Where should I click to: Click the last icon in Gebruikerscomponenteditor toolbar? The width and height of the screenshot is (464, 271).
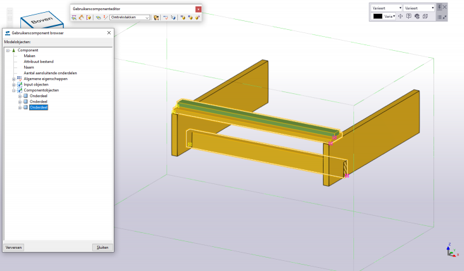(198, 18)
